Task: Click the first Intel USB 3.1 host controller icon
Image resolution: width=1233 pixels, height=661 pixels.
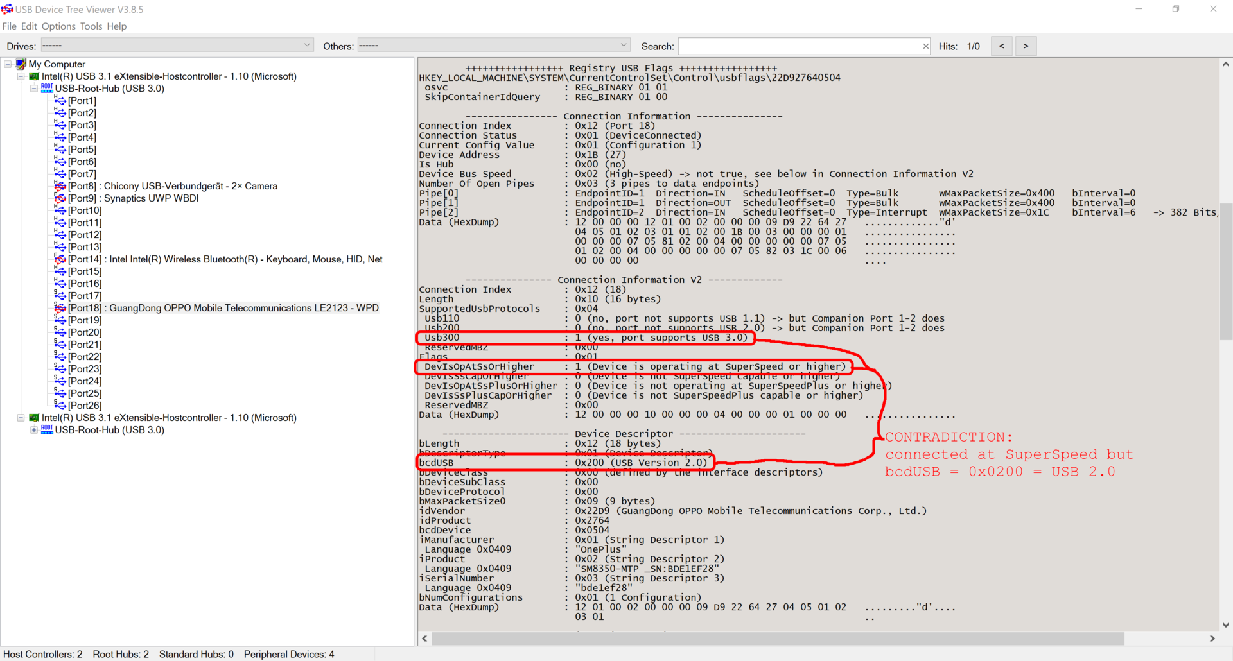Action: pyautogui.click(x=34, y=76)
